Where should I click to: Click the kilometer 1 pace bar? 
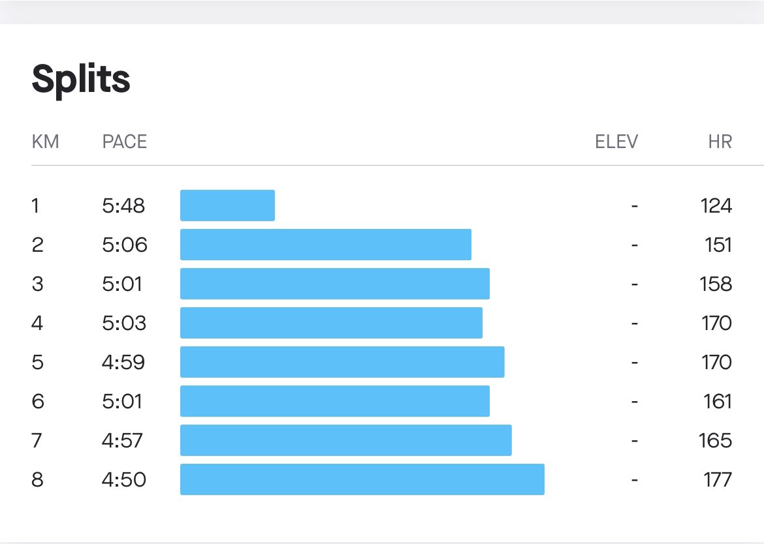point(227,205)
